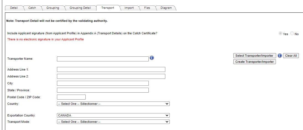Screen dimensions: 303x130
Task: Click the State / Province field
Action: (103, 90)
